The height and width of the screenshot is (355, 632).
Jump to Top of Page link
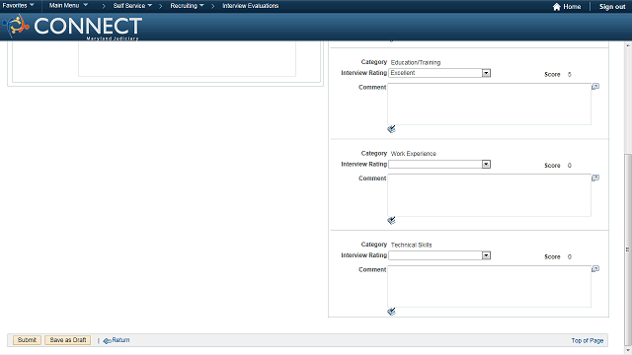click(x=588, y=340)
